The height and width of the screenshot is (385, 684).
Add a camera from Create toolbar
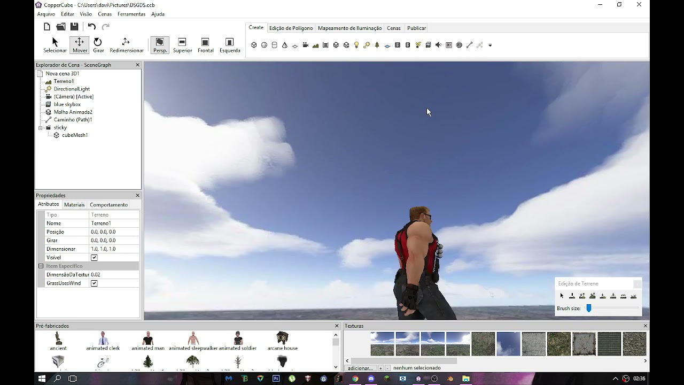point(305,45)
